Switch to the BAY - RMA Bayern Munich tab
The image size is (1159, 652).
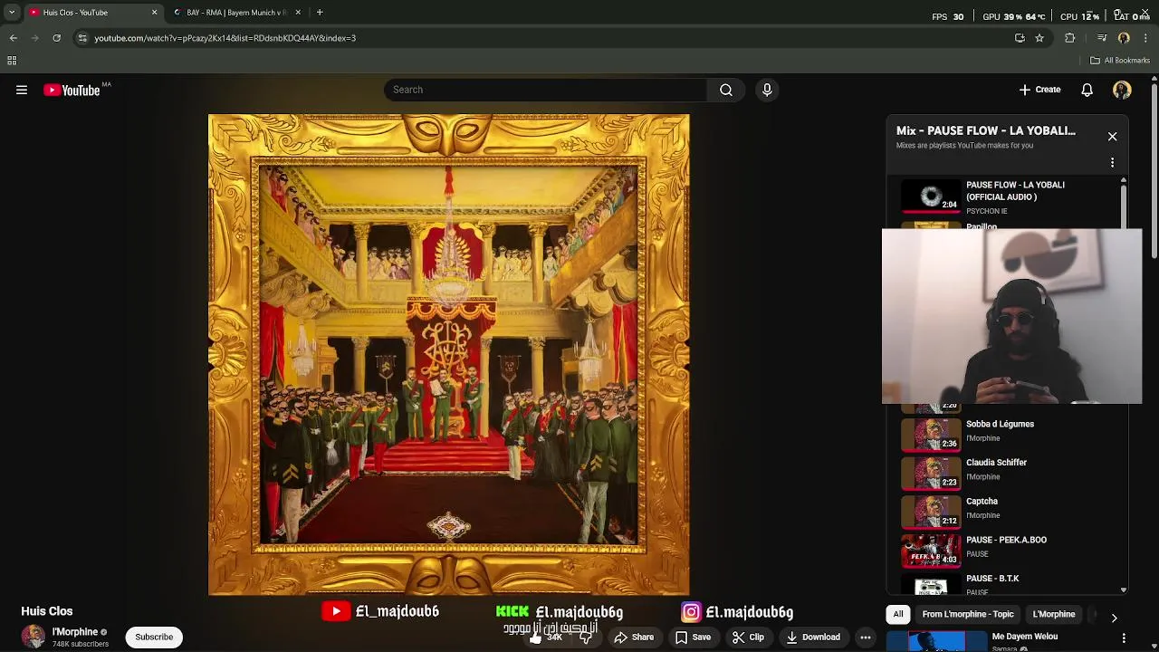(x=230, y=13)
